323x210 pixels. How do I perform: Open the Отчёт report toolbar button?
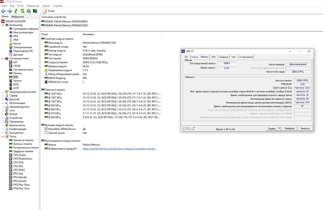tap(49, 11)
